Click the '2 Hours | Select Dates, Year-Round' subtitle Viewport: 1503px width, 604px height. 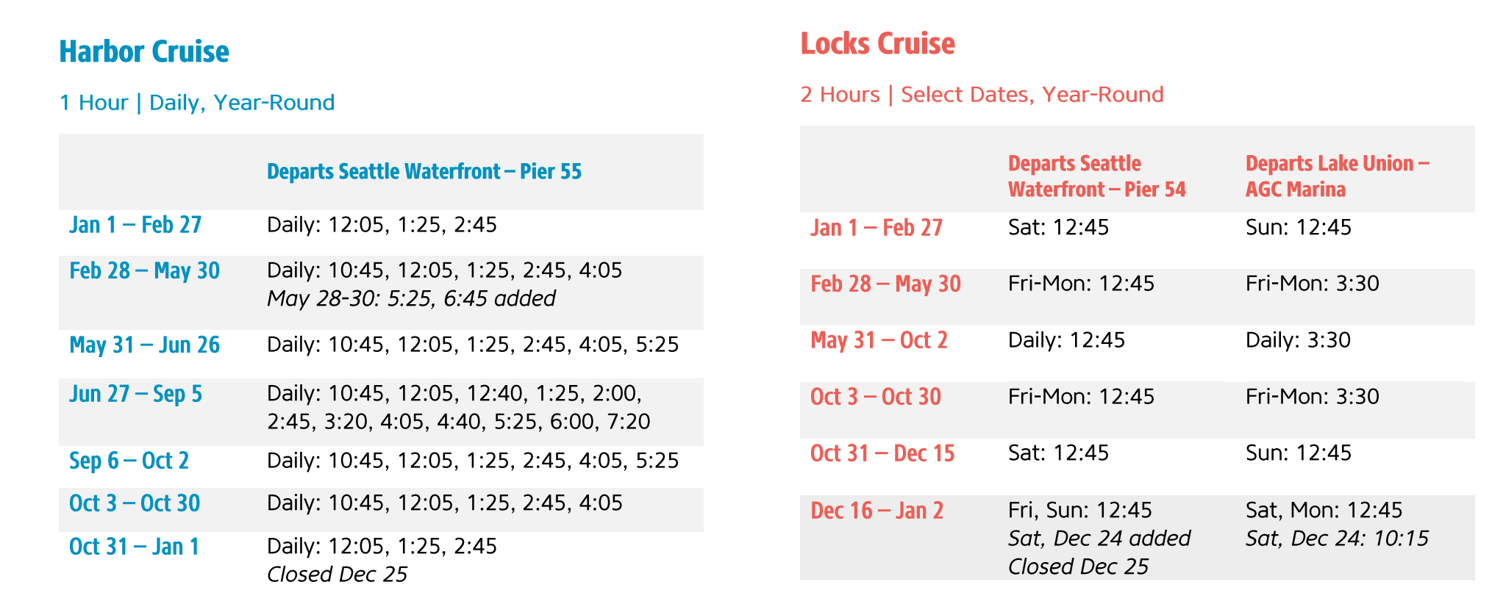982,95
